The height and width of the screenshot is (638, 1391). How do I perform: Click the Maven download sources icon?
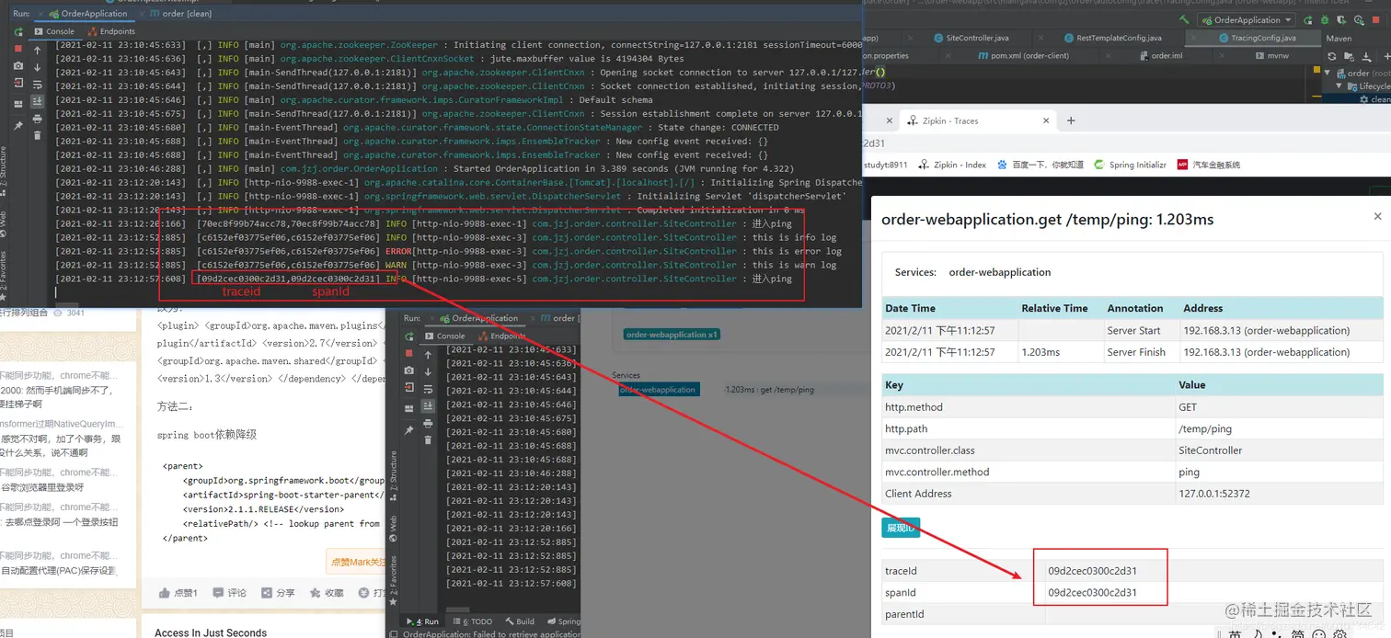click(x=1365, y=56)
